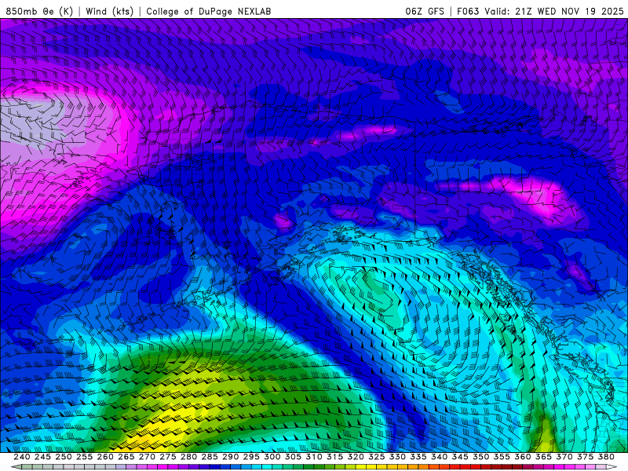The image size is (628, 471).
Task: Click the 360 legend label
Action: [523, 457]
